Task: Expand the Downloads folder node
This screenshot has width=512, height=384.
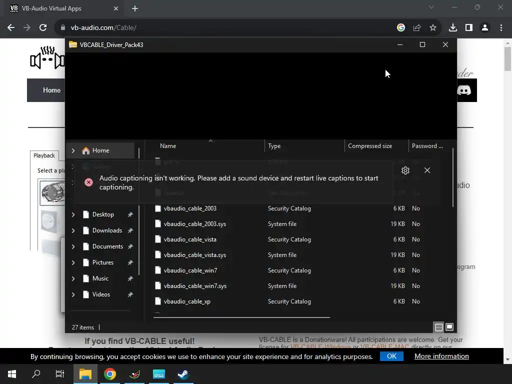Action: click(x=73, y=230)
